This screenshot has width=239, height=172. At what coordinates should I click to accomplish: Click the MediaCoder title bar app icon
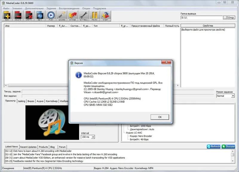3,3
